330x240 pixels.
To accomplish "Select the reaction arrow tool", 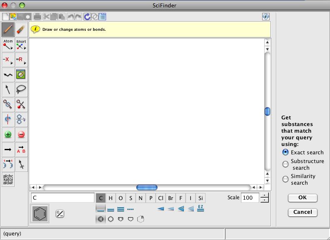I will click(8, 149).
